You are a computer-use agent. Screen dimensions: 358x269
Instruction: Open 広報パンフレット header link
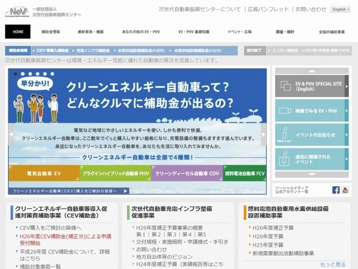pyautogui.click(x=268, y=10)
